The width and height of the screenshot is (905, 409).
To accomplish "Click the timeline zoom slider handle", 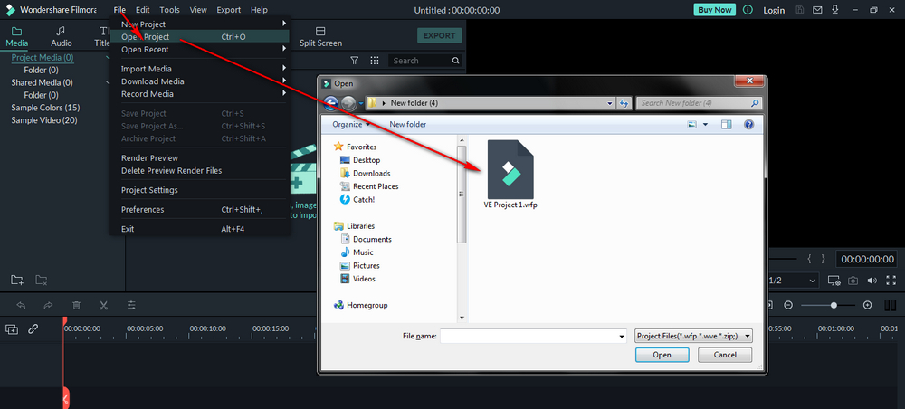I will (x=834, y=305).
